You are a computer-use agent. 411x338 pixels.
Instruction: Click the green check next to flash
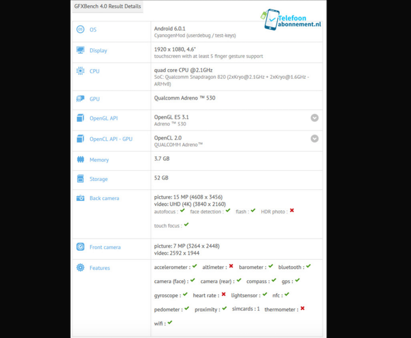tap(253, 210)
